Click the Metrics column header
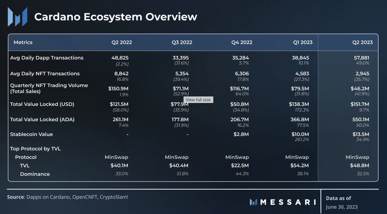Image resolution: width=387 pixels, height=214 pixels. coord(23,42)
